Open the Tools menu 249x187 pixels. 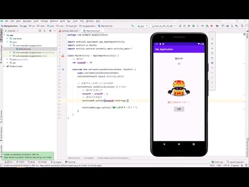pos(75,21)
